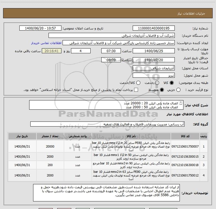Click the ردیف column header
The image size is (216, 209).
pos(204,136)
